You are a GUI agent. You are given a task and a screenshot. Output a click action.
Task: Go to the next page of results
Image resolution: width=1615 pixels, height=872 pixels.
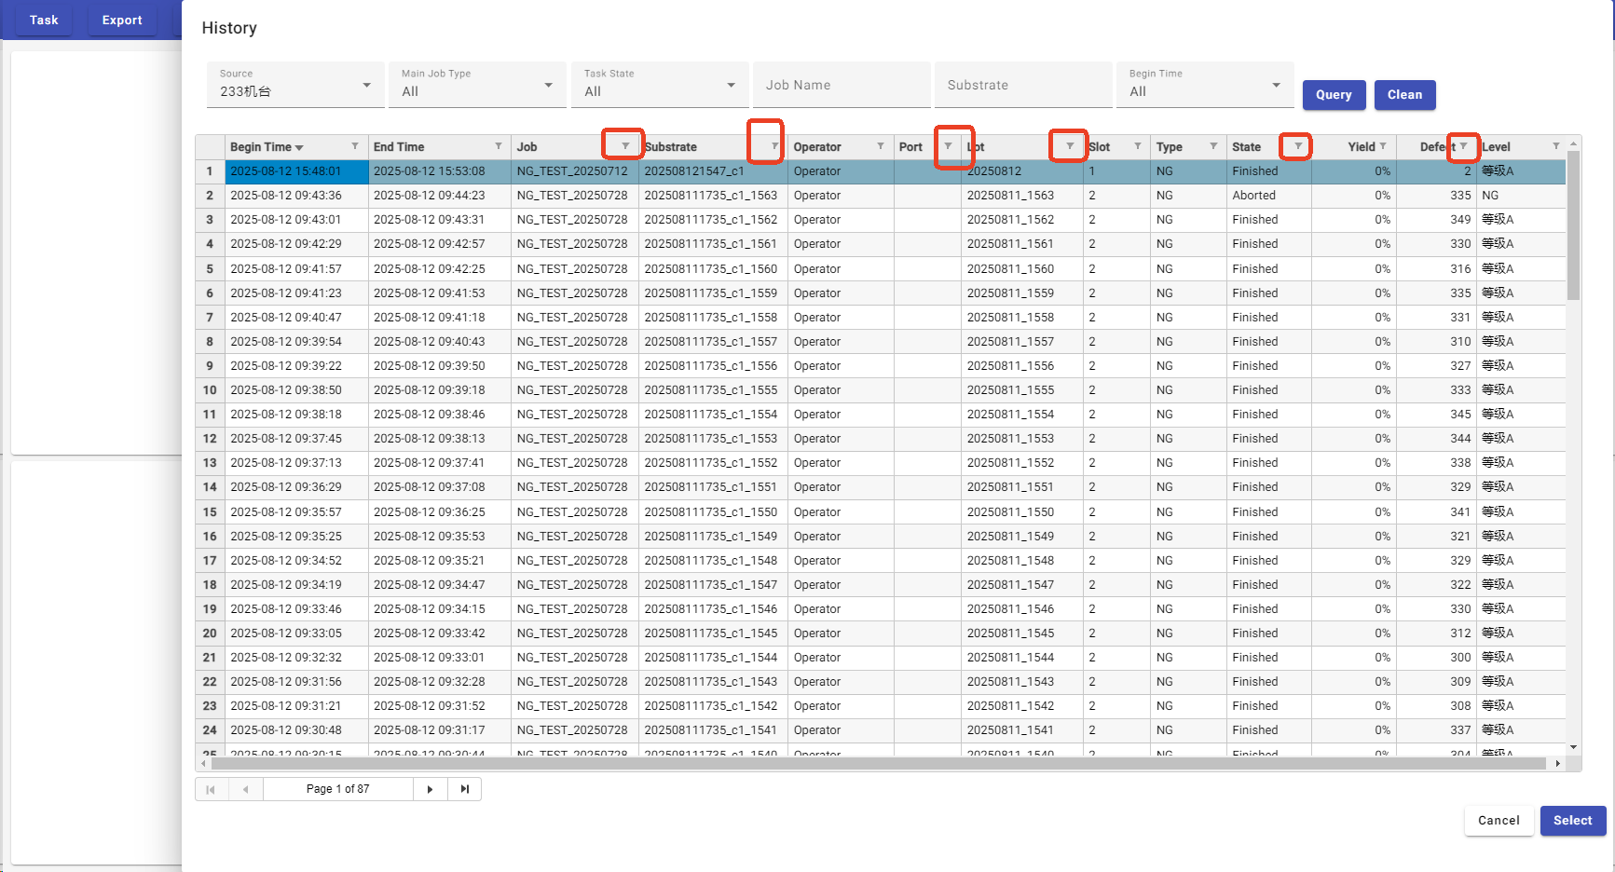click(430, 789)
